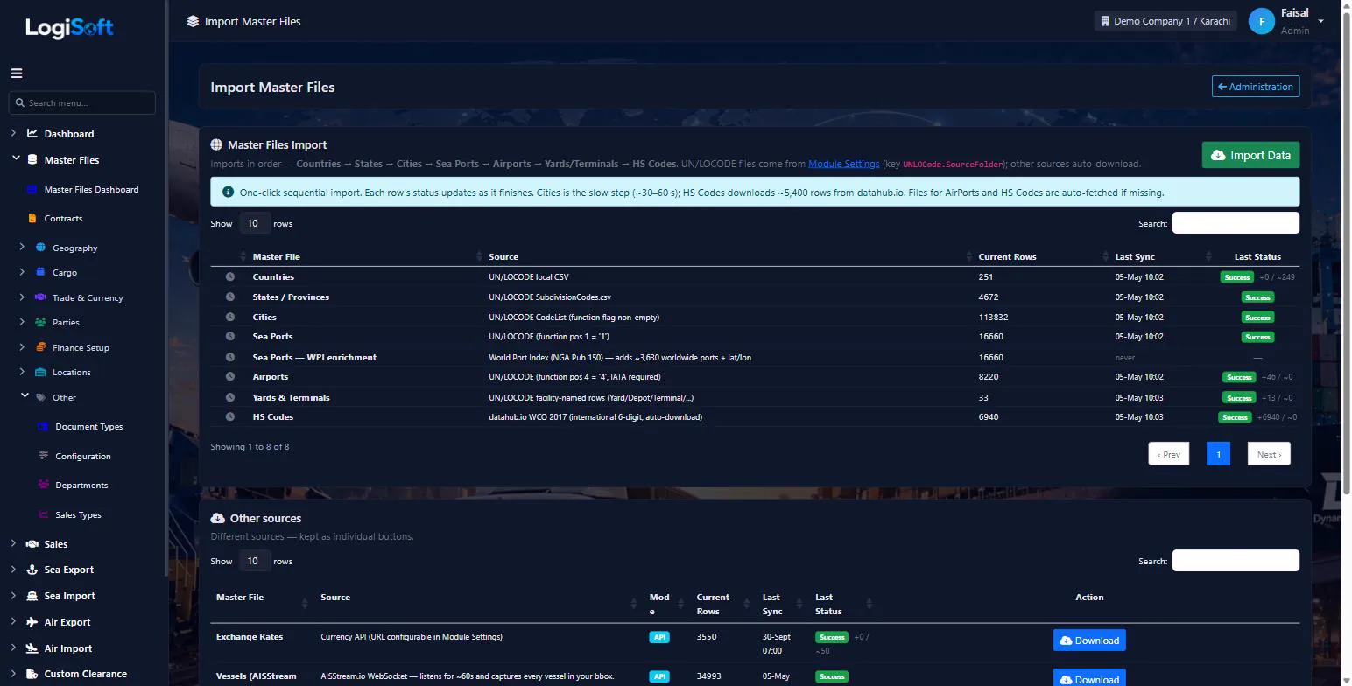Click the Success badge in Cities row
This screenshot has height=686, width=1352.
point(1257,318)
